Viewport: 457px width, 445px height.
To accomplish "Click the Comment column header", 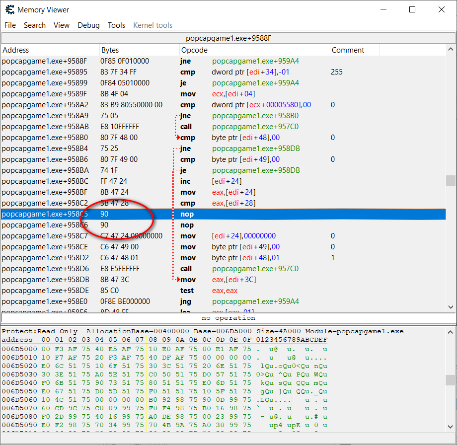I will click(x=355, y=50).
